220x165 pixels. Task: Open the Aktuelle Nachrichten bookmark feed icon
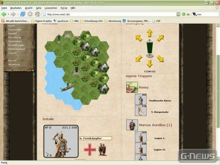3,21
